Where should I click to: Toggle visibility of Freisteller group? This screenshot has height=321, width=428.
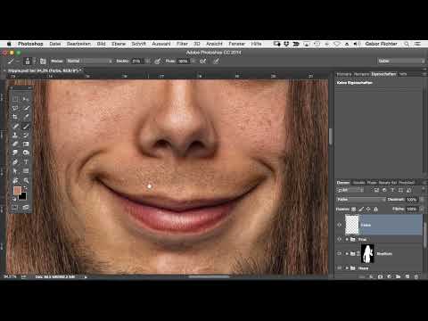(x=340, y=253)
